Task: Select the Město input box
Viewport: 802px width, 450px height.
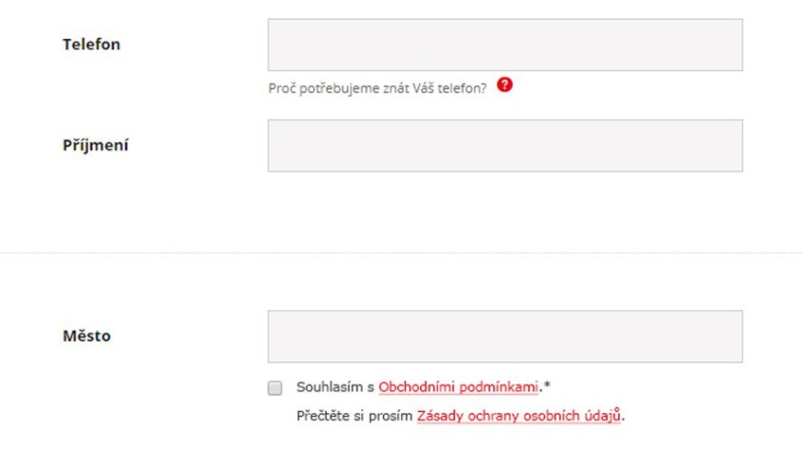Action: pos(505,337)
